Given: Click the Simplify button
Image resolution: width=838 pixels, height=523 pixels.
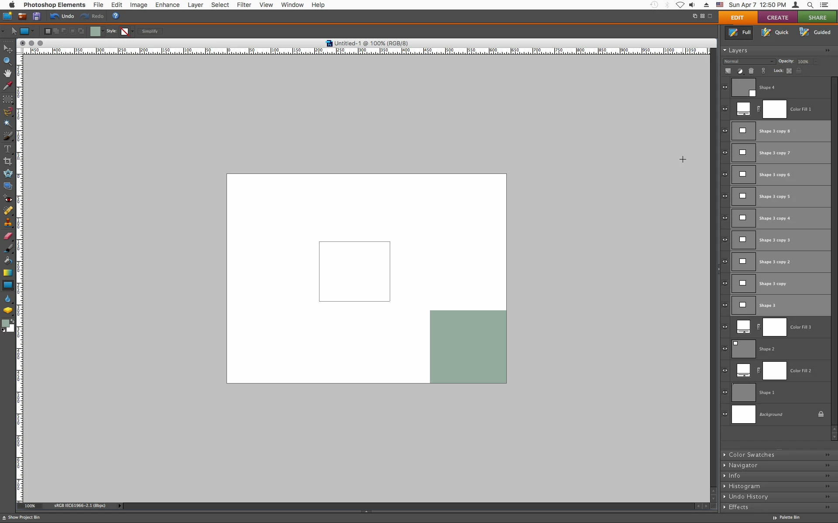Looking at the screenshot, I should [150, 31].
